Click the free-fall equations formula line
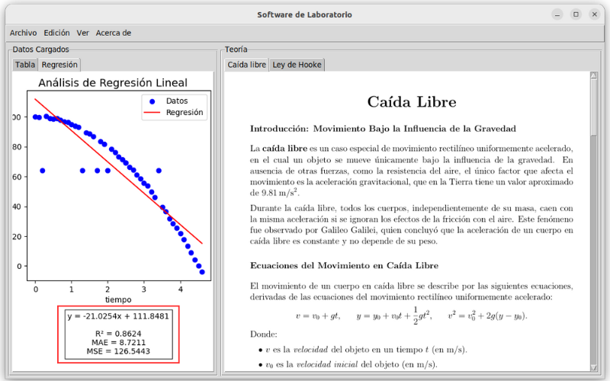This screenshot has height=381, width=610. tap(411, 315)
